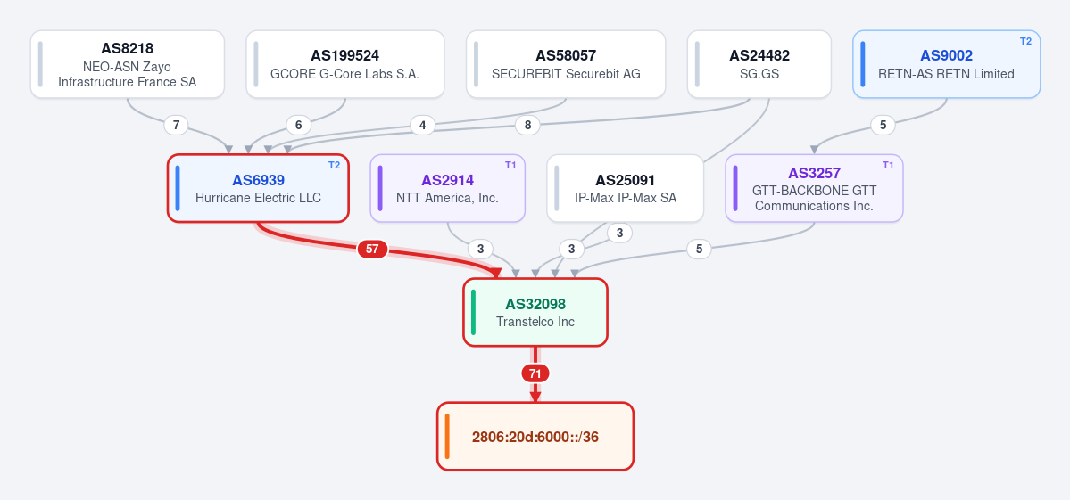1070x500 pixels.
Task: Click the AS199524 GCORE G-Core Labs node
Action: tap(345, 64)
